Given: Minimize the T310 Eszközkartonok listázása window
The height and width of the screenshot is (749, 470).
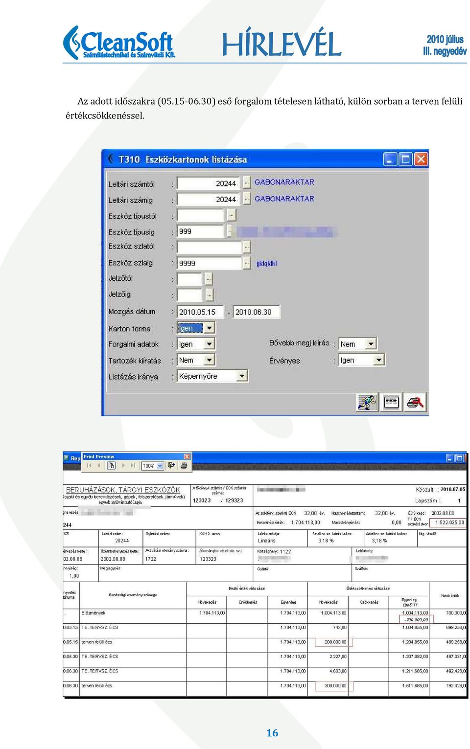Looking at the screenshot, I should (390, 159).
